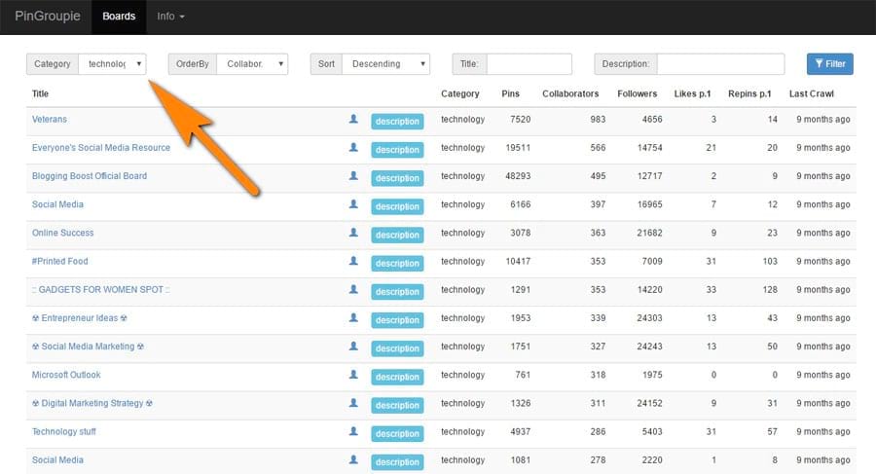This screenshot has height=474, width=876.
Task: Click the user icon beside Everyone's Social Media Resource
Action: click(x=353, y=148)
